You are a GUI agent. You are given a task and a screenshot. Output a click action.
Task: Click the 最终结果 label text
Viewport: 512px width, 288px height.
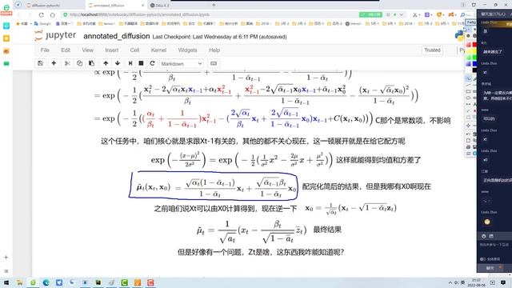click(327, 230)
